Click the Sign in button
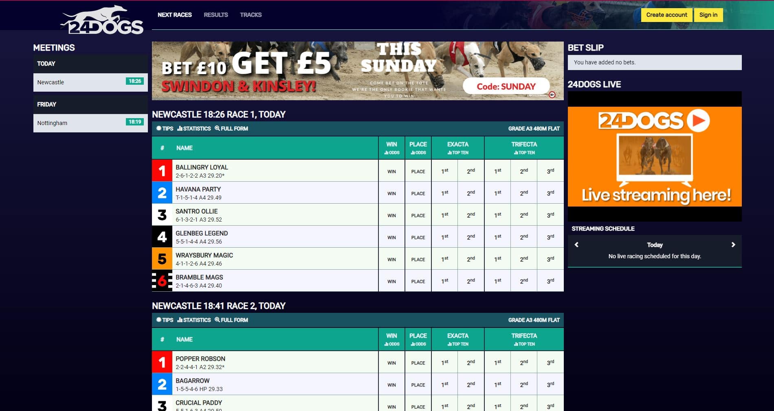Screen dimensions: 774x411 [x=708, y=15]
